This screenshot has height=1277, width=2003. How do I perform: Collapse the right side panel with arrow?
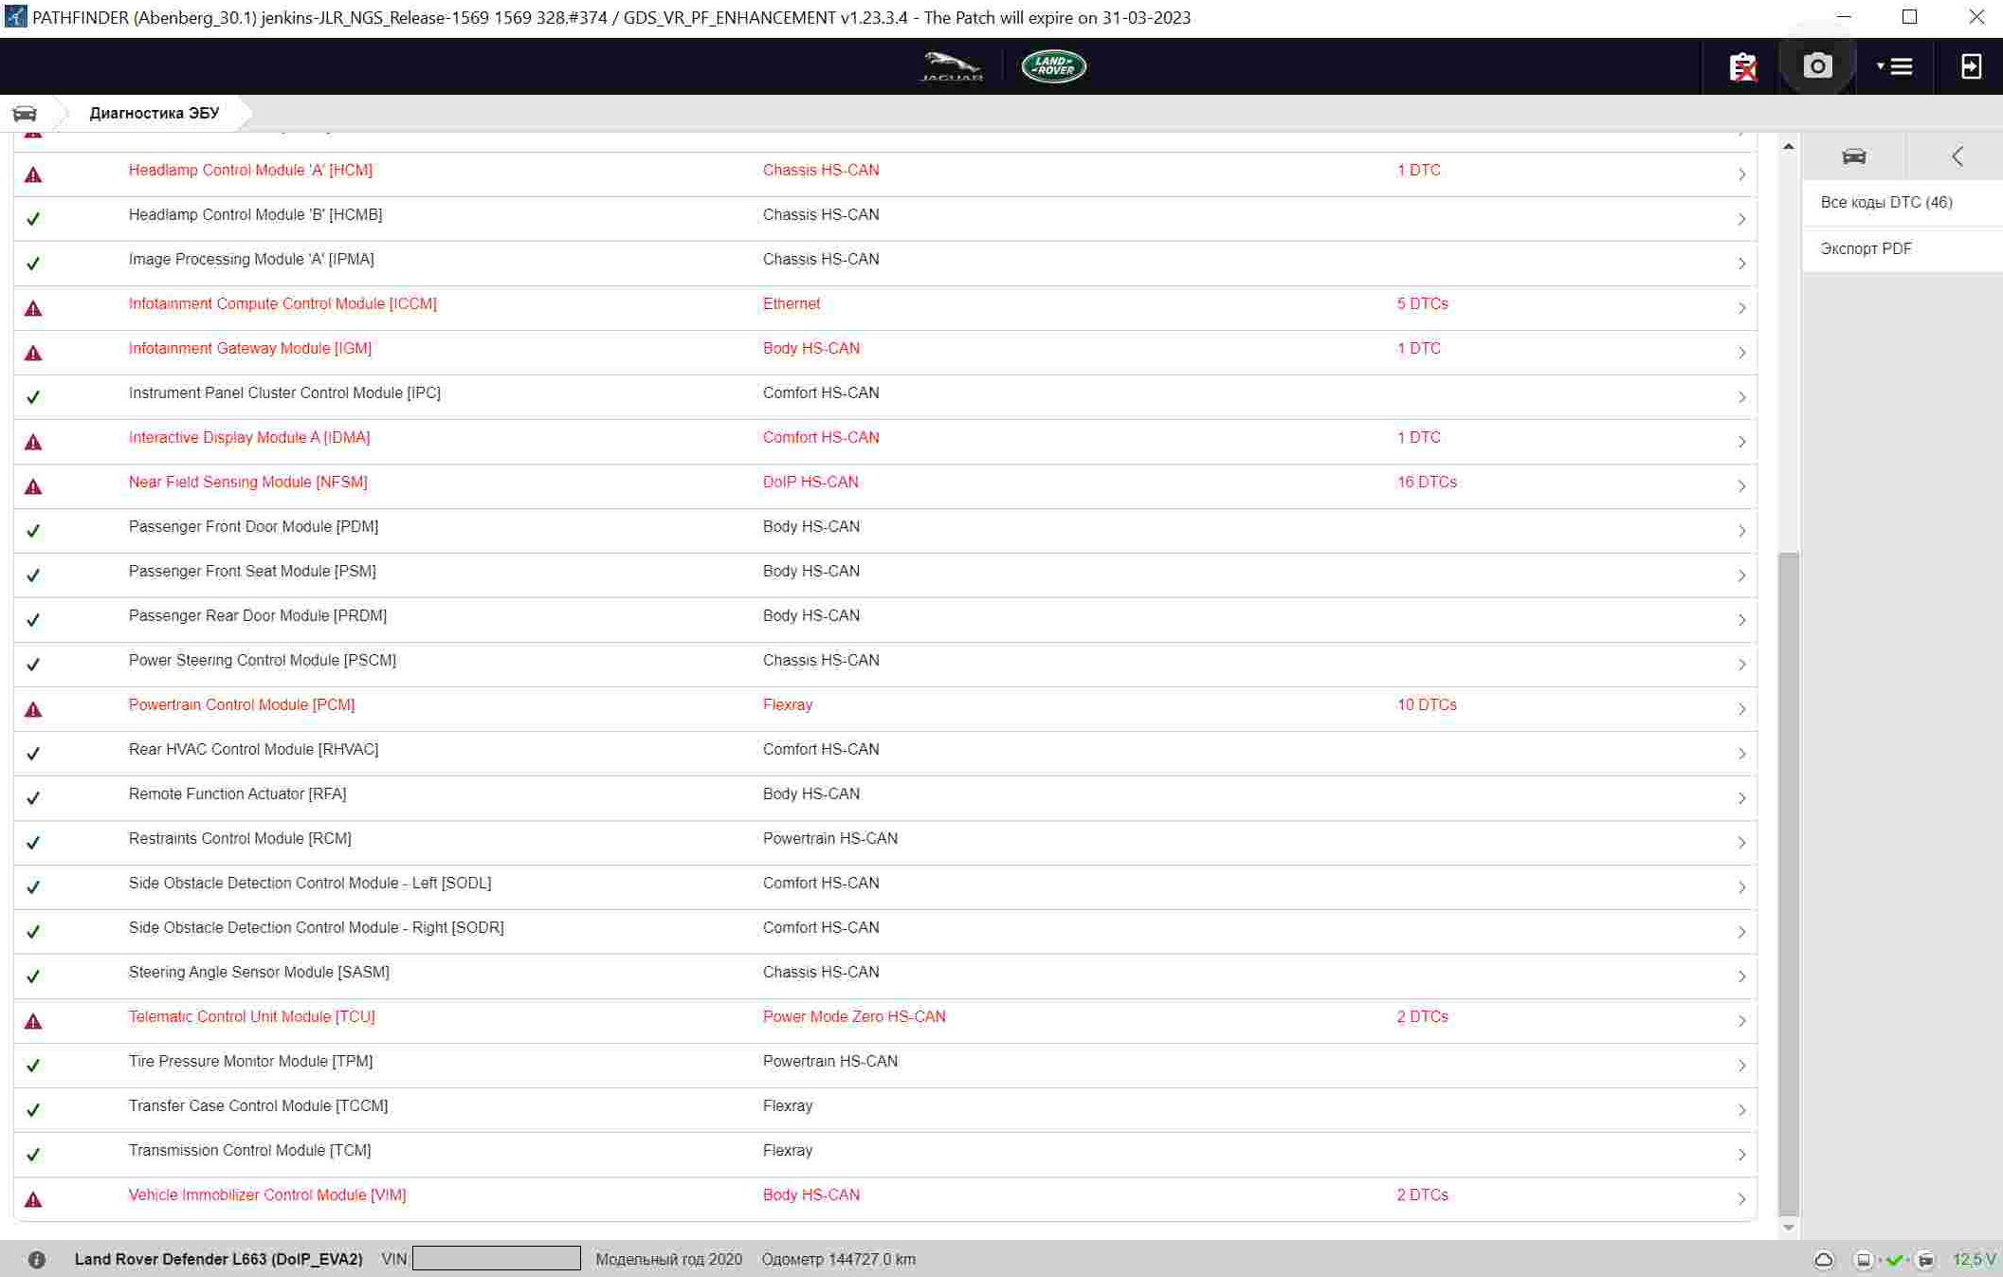tap(1957, 156)
